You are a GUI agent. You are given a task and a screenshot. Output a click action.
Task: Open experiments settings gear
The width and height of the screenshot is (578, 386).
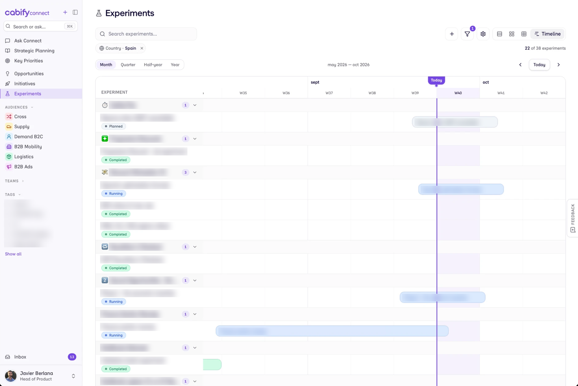coord(483,34)
